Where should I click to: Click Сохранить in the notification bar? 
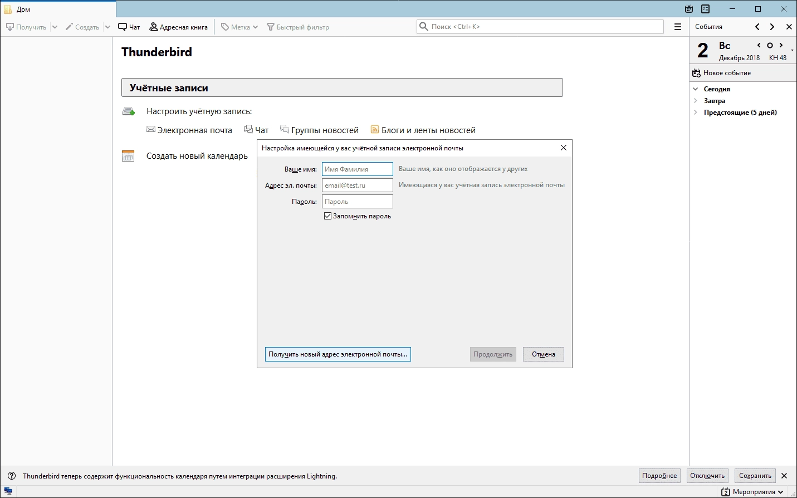755,476
